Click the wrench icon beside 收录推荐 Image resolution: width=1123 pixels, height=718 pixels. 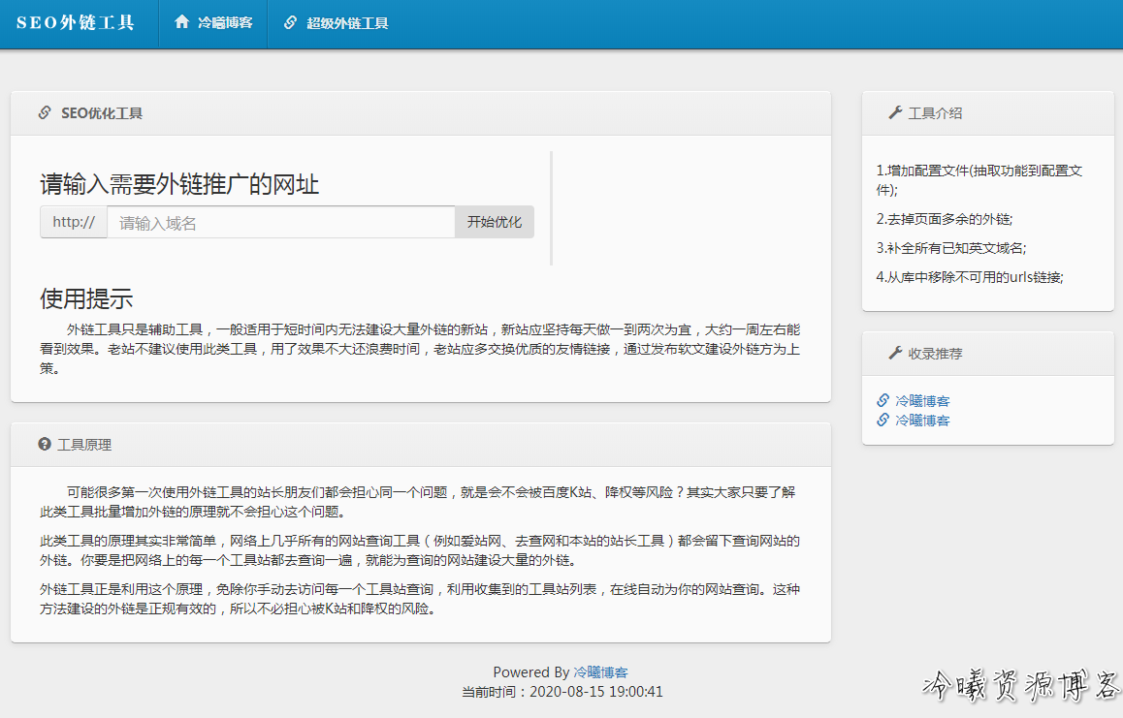894,353
